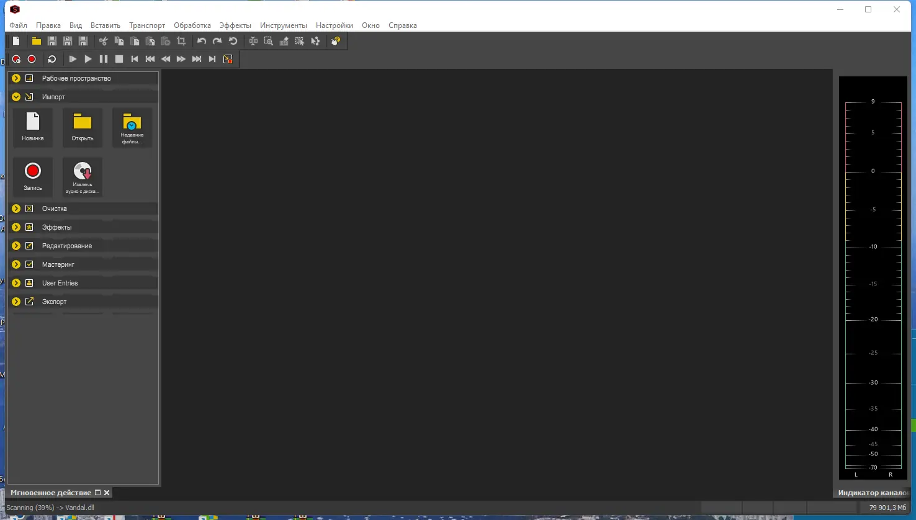This screenshot has width=916, height=520.
Task: Click the channel peak meter display
Action: pos(873,278)
